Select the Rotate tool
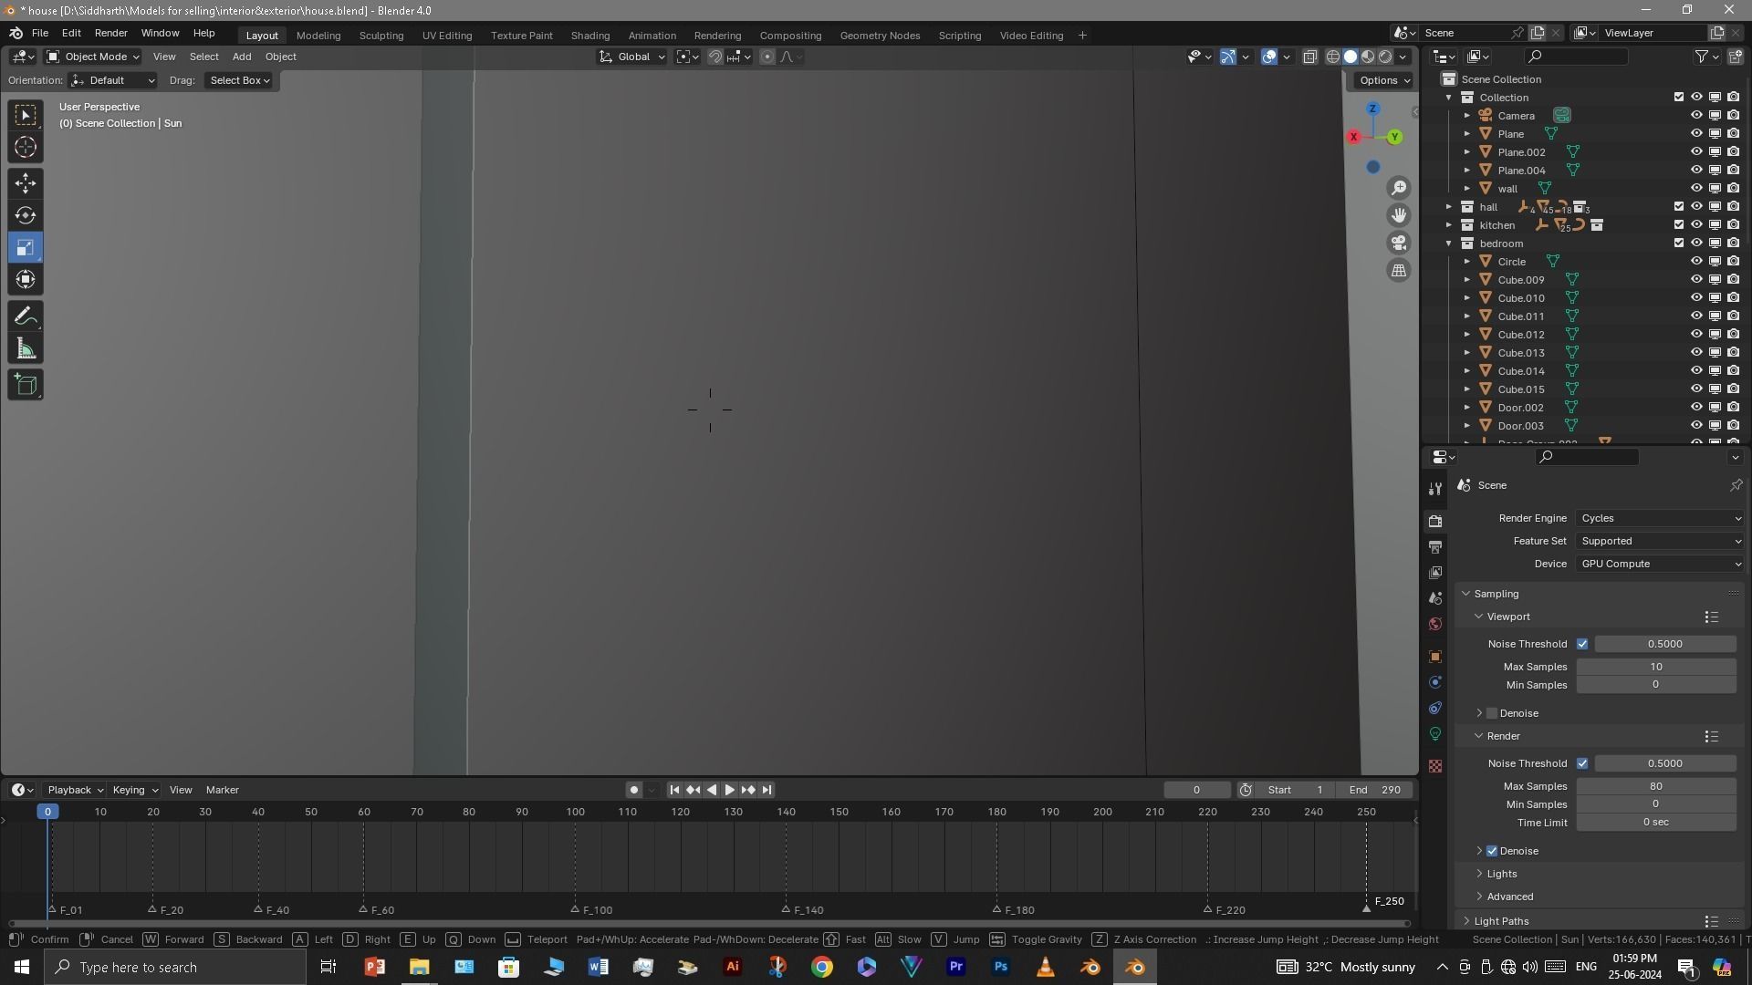 (26, 216)
